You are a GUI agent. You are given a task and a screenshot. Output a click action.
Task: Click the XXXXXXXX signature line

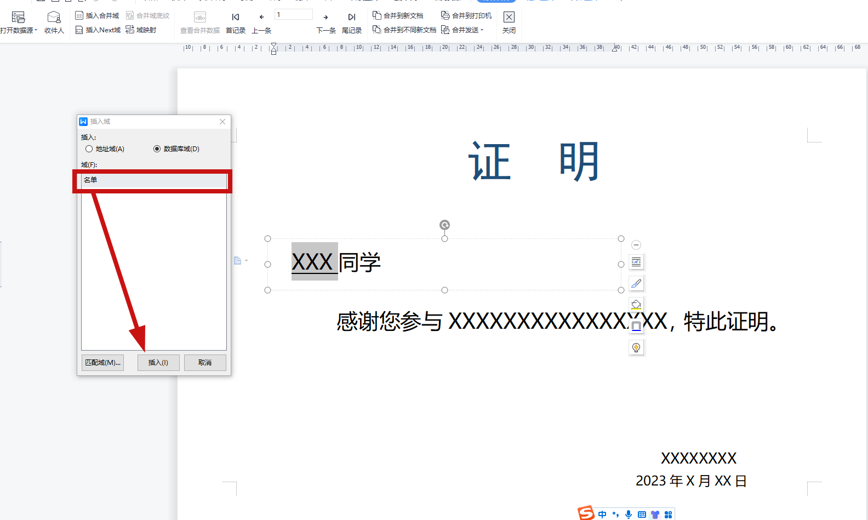click(x=699, y=458)
